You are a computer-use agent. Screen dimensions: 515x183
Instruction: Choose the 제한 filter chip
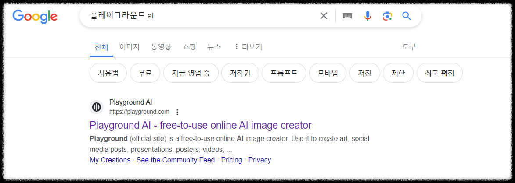pyautogui.click(x=398, y=73)
